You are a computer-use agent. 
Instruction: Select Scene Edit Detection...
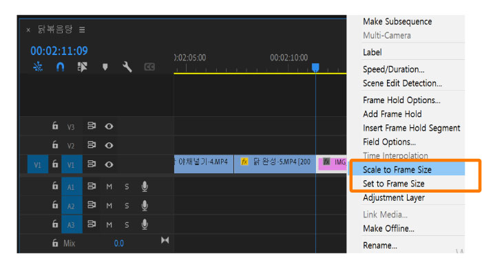tap(402, 83)
